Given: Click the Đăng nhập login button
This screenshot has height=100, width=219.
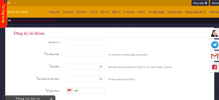Looking at the screenshot, I should coord(200,3).
